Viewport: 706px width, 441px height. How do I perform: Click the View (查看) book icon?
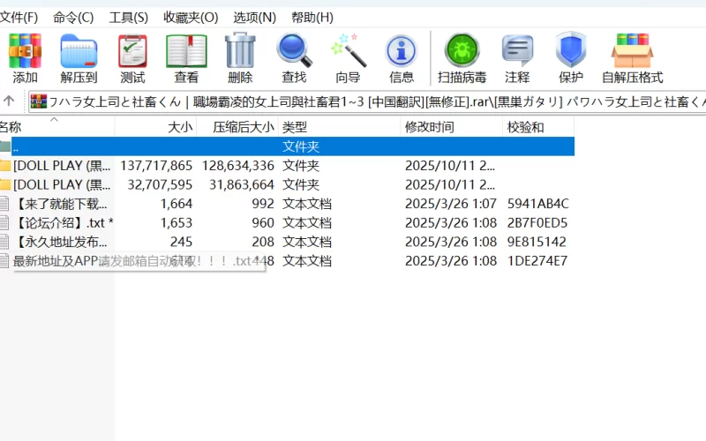(x=186, y=57)
